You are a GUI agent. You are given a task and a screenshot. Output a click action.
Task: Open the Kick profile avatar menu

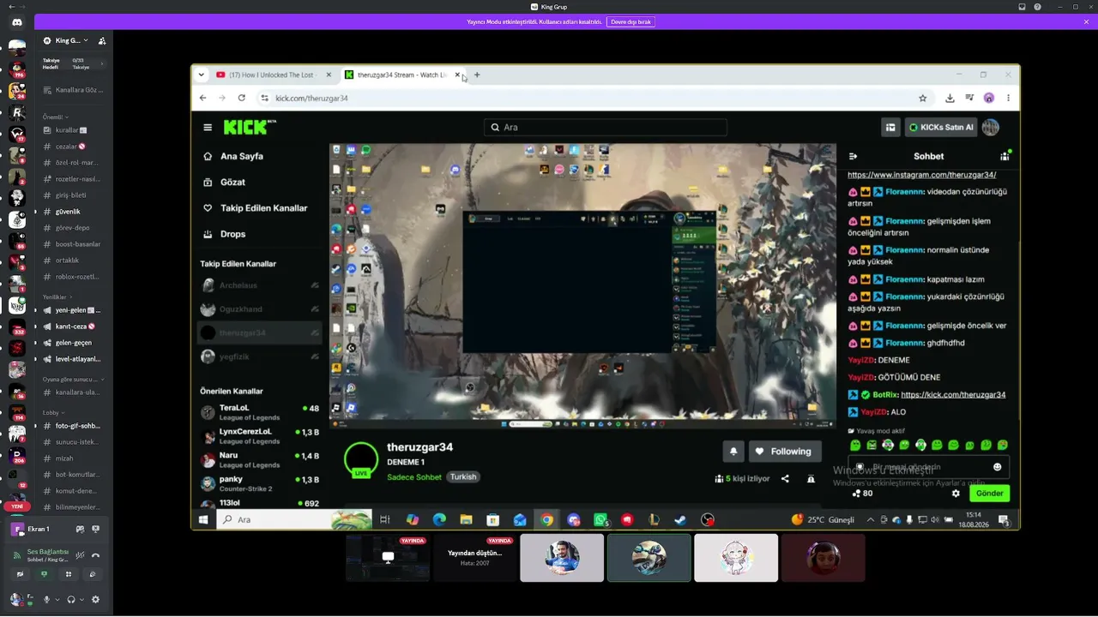point(991,128)
